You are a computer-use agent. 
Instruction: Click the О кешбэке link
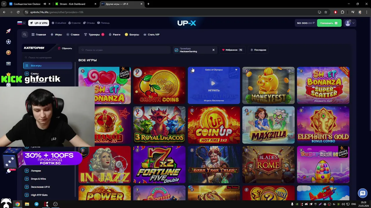pos(59,23)
